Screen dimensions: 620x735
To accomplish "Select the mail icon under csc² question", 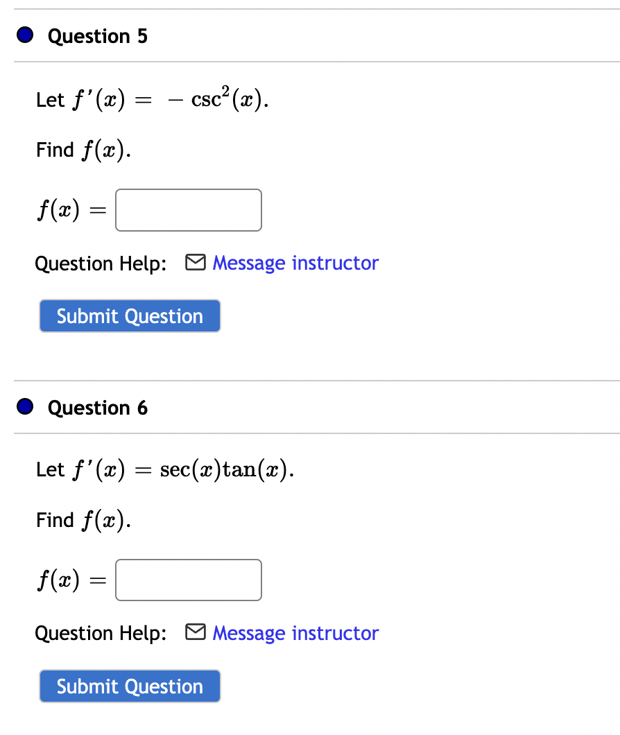I will pos(196,262).
